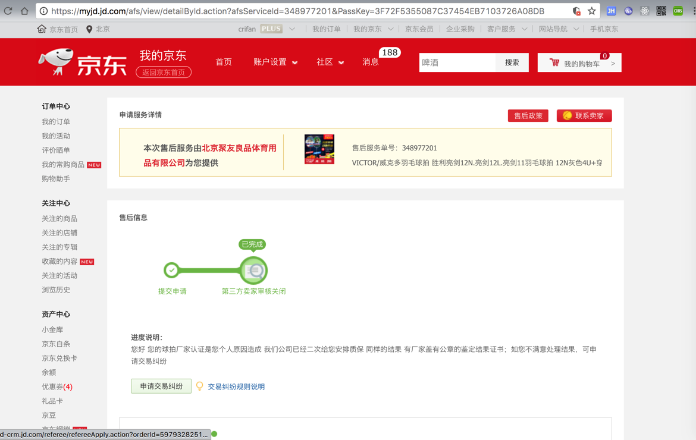Screen dimensions: 696x440
Task: Go to the browser home page icon
Action: 24,11
